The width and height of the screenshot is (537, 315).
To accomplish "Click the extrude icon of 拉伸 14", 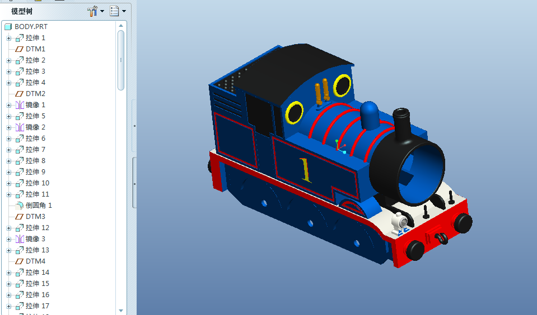I will 20,273.
